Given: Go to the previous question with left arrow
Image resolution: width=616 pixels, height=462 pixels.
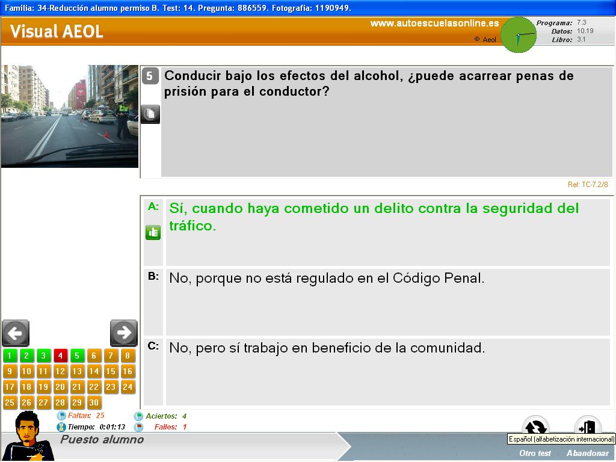Looking at the screenshot, I should pyautogui.click(x=16, y=333).
